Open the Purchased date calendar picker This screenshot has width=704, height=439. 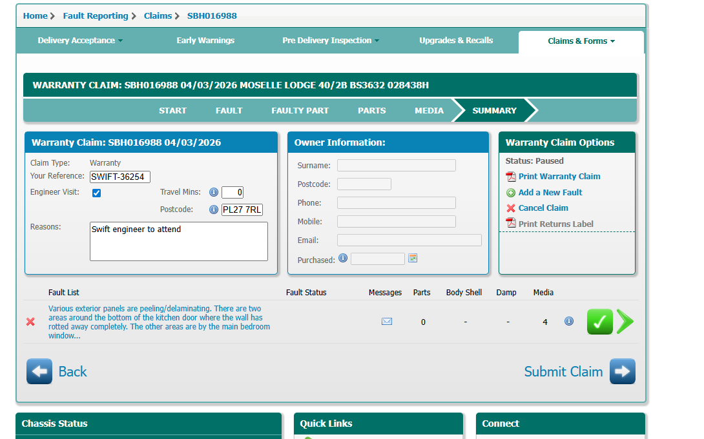pyautogui.click(x=413, y=259)
